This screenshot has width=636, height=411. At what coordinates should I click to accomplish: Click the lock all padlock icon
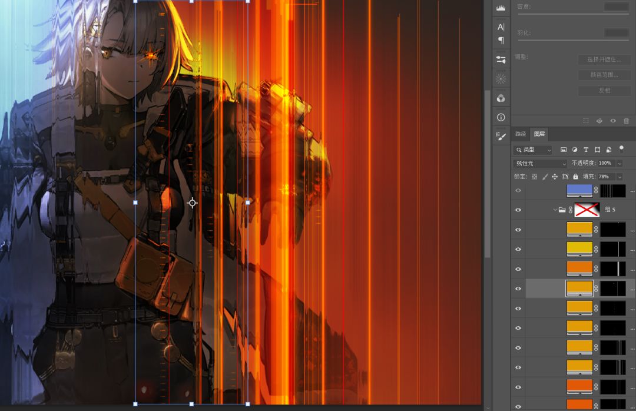[575, 177]
